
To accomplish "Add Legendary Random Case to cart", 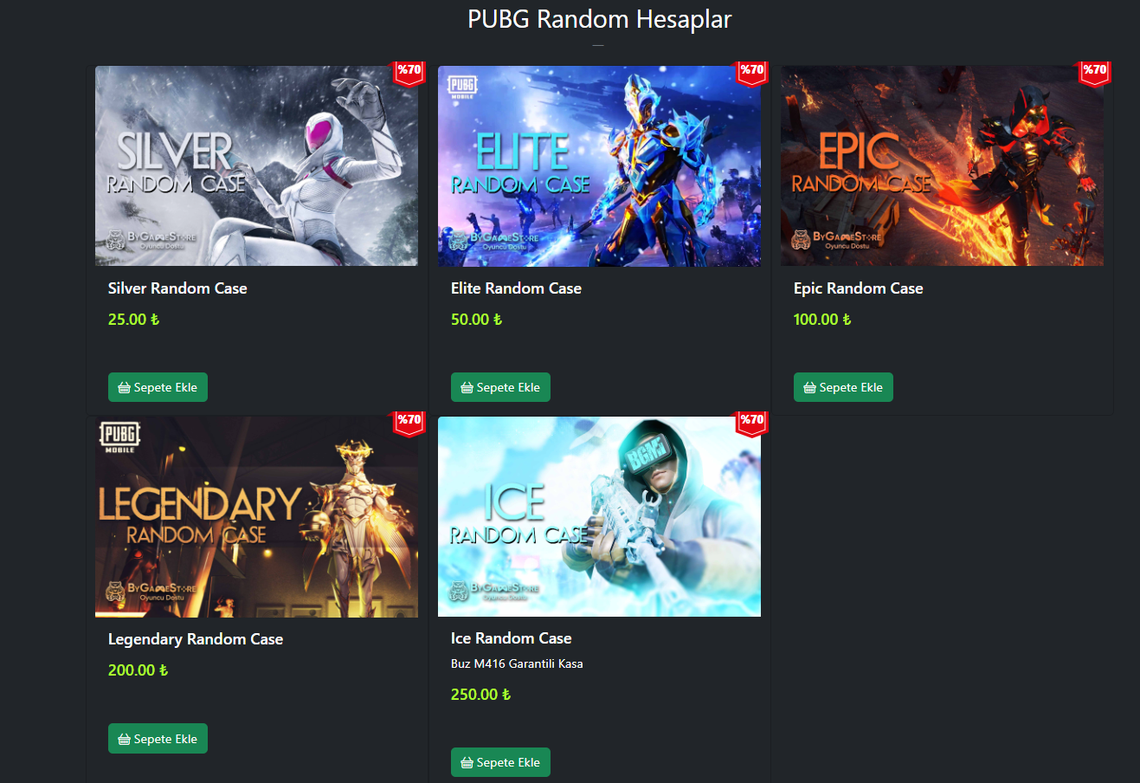I will click(x=158, y=739).
